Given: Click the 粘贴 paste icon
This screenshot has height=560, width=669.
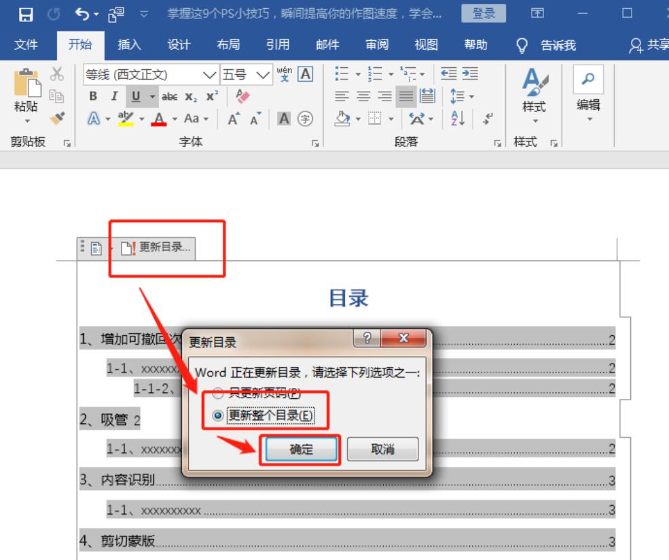Looking at the screenshot, I should 26,82.
